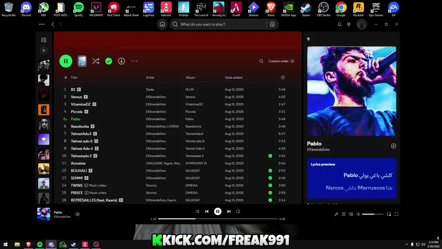Sort by Title column header
Viewport: 442px width, 249px height.
[x=74, y=77]
